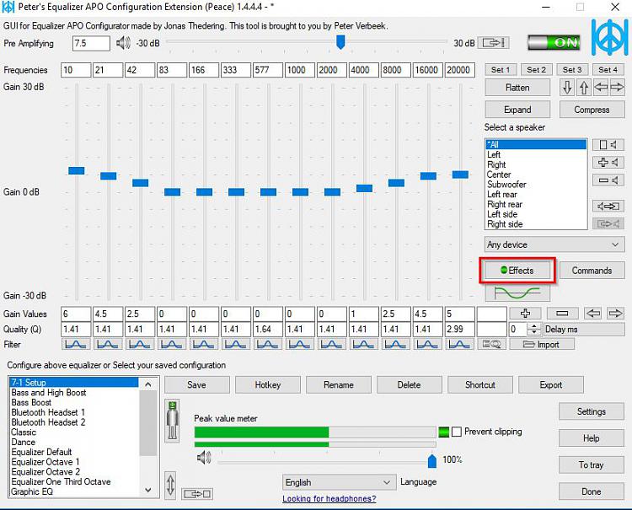Shift bands right with arrow under Set 4
The height and width of the screenshot is (510, 632).
tap(617, 88)
